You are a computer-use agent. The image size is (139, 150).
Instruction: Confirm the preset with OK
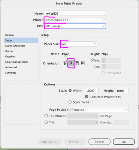[x=124, y=142]
